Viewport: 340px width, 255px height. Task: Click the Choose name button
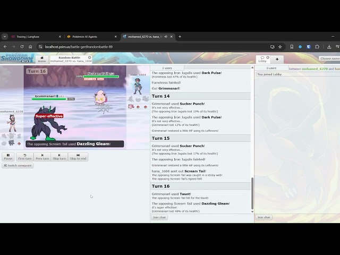point(329,58)
